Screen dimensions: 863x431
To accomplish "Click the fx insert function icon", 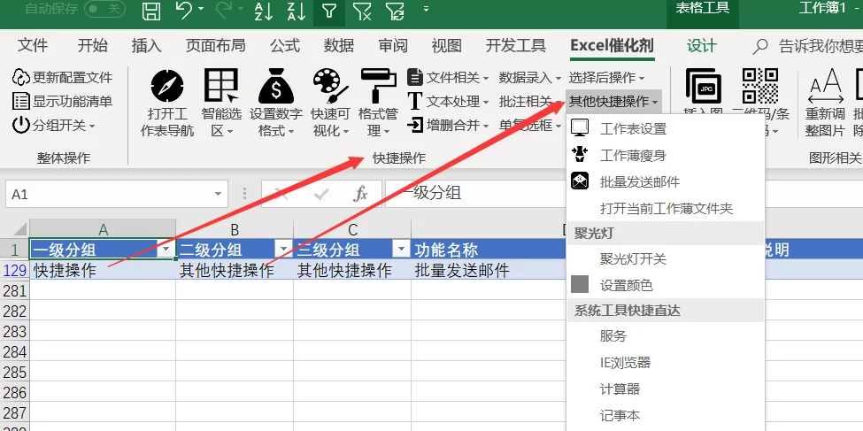I will [360, 194].
